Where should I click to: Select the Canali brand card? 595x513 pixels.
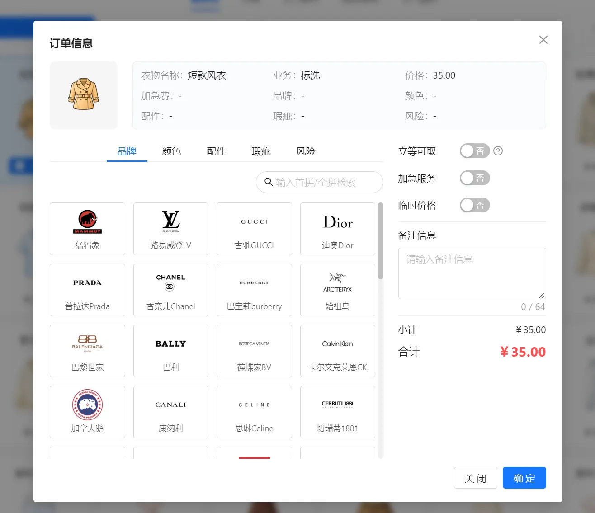(171, 412)
